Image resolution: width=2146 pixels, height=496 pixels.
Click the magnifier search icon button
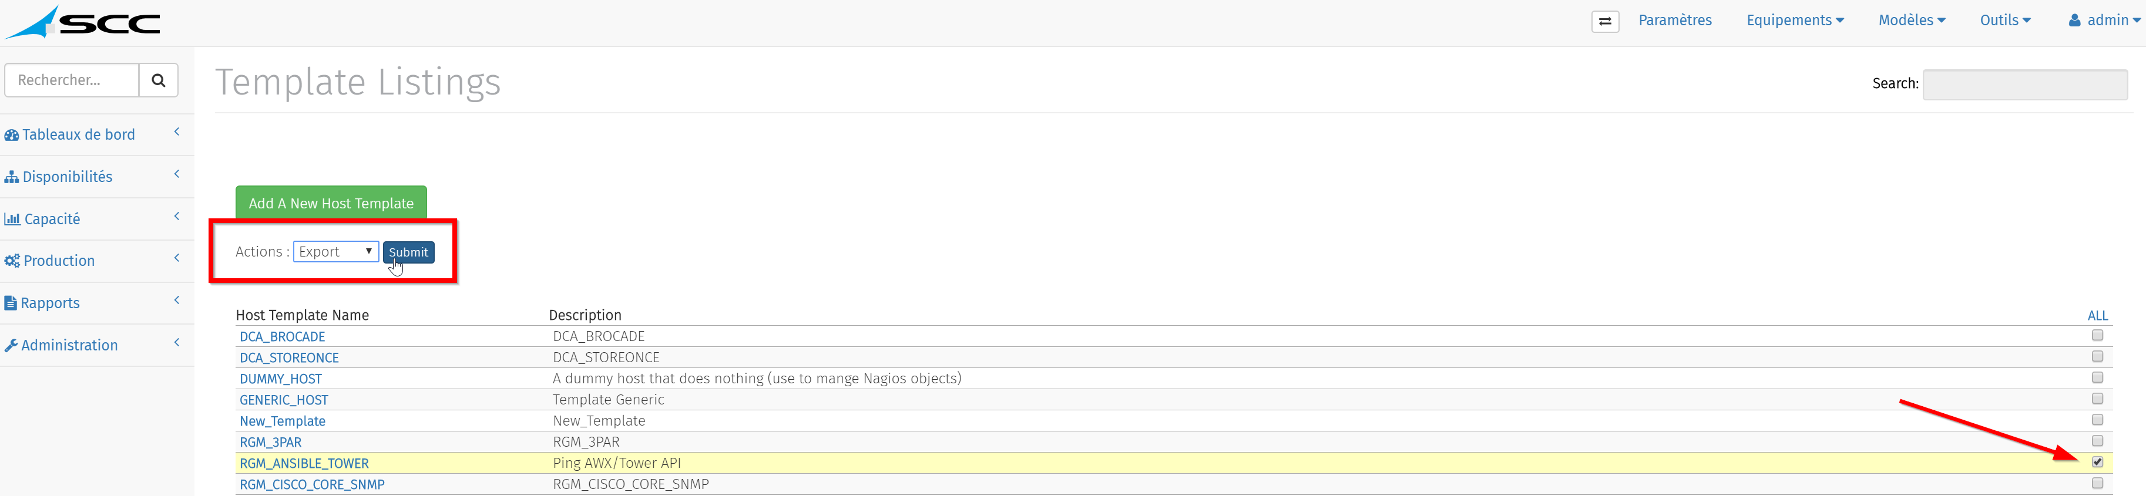(158, 80)
